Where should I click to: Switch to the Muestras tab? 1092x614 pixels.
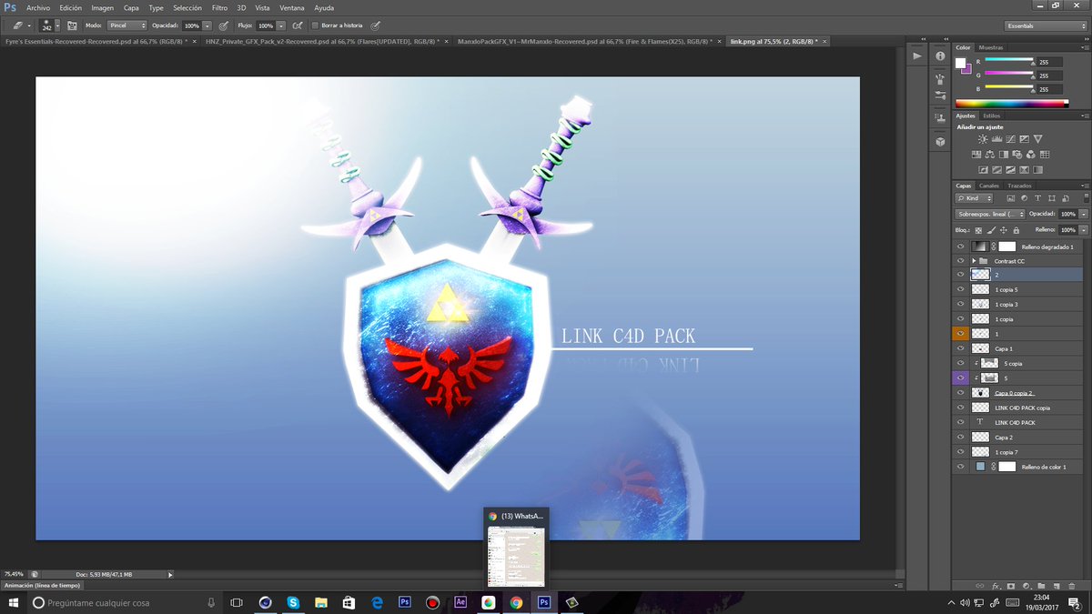pos(991,47)
